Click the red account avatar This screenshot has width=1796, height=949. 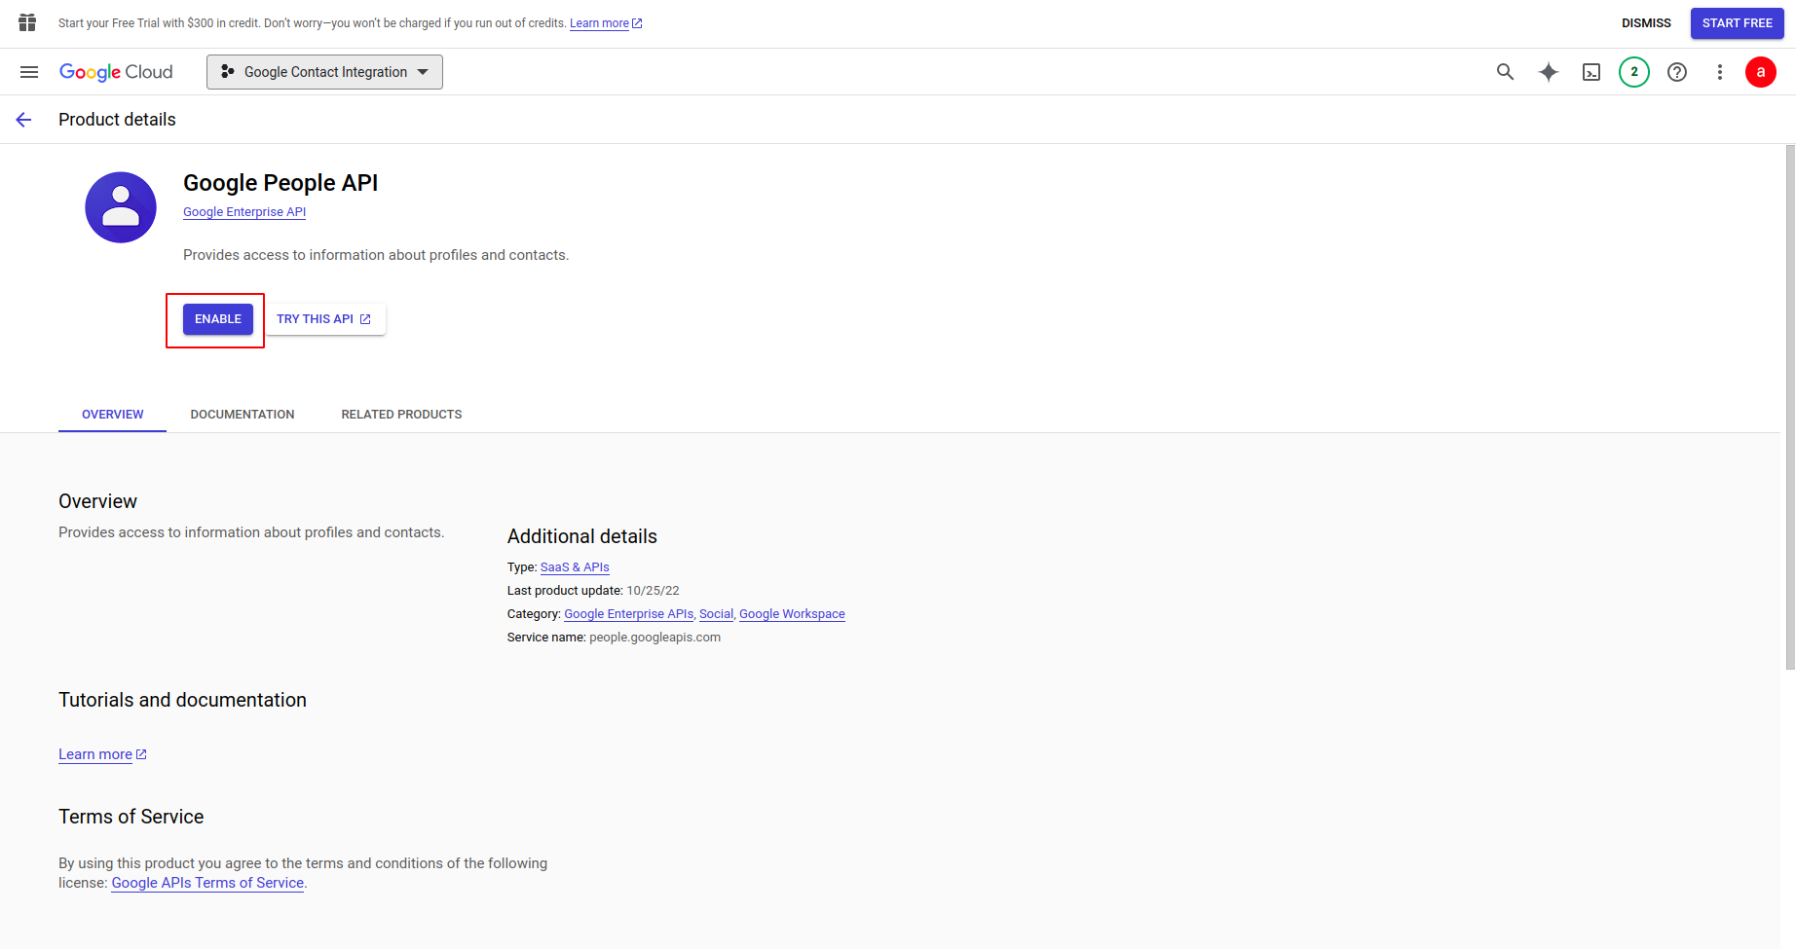pos(1760,72)
